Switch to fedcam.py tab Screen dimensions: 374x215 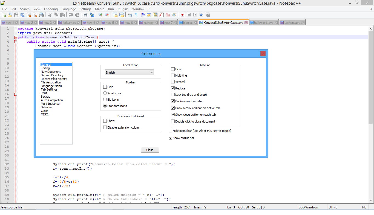69,23
